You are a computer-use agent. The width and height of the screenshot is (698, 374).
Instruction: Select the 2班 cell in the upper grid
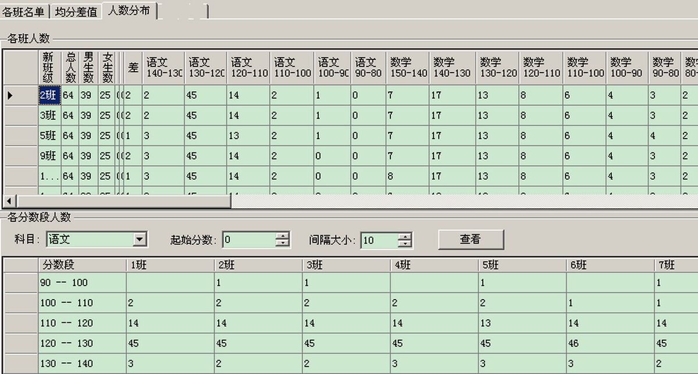pos(49,95)
